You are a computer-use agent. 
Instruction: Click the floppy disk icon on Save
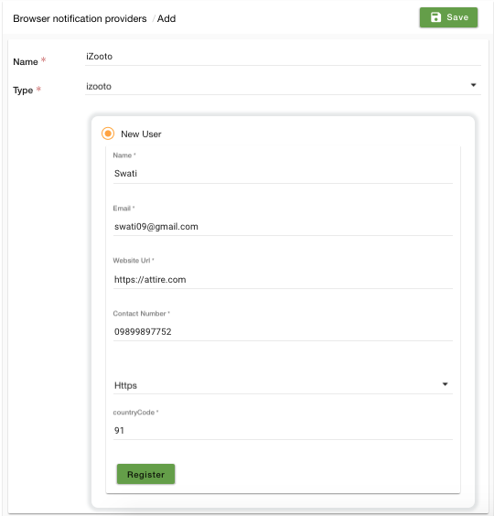[x=435, y=17]
